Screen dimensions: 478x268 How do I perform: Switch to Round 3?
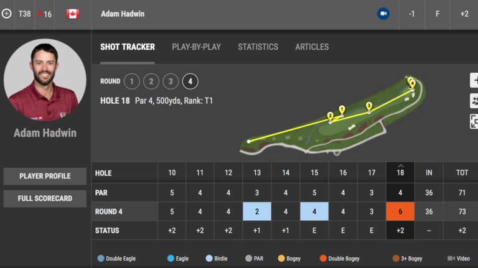[x=171, y=81]
